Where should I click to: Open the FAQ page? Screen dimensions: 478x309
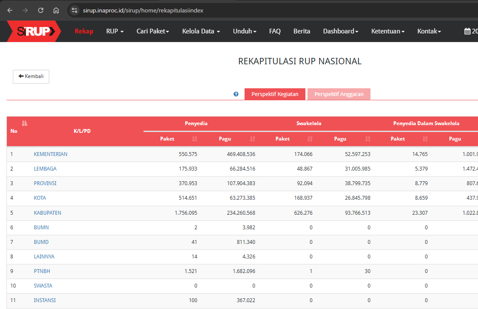tap(275, 31)
